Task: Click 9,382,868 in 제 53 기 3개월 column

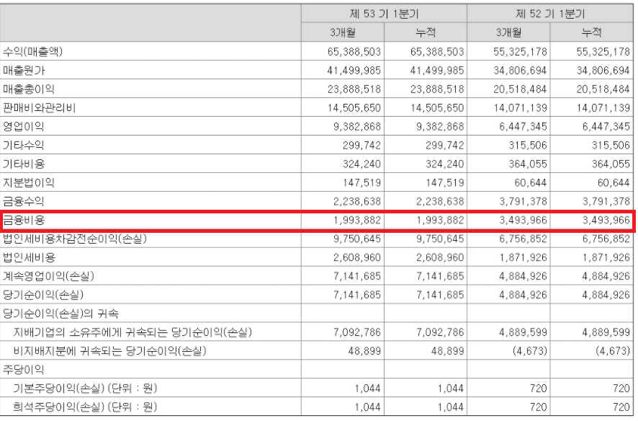Action: (357, 127)
